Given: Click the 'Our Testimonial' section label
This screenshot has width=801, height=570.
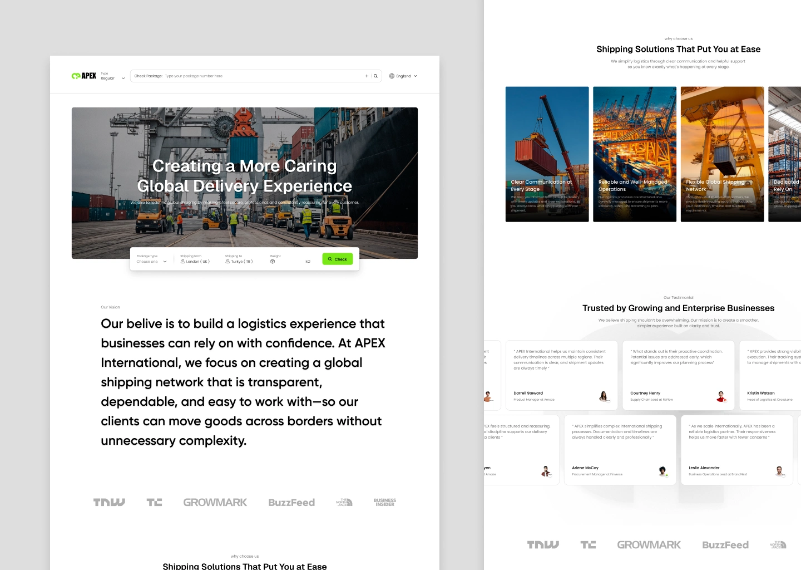Looking at the screenshot, I should (679, 298).
